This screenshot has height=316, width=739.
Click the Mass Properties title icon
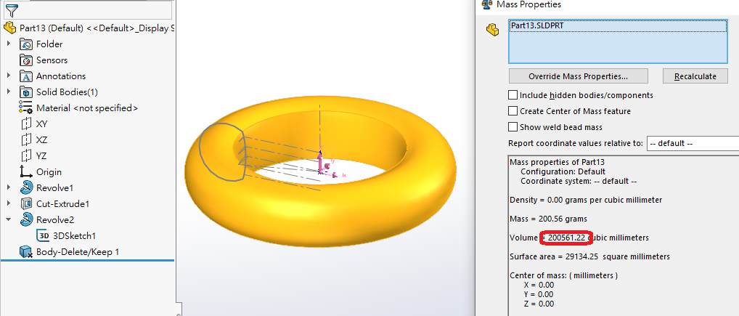(486, 4)
